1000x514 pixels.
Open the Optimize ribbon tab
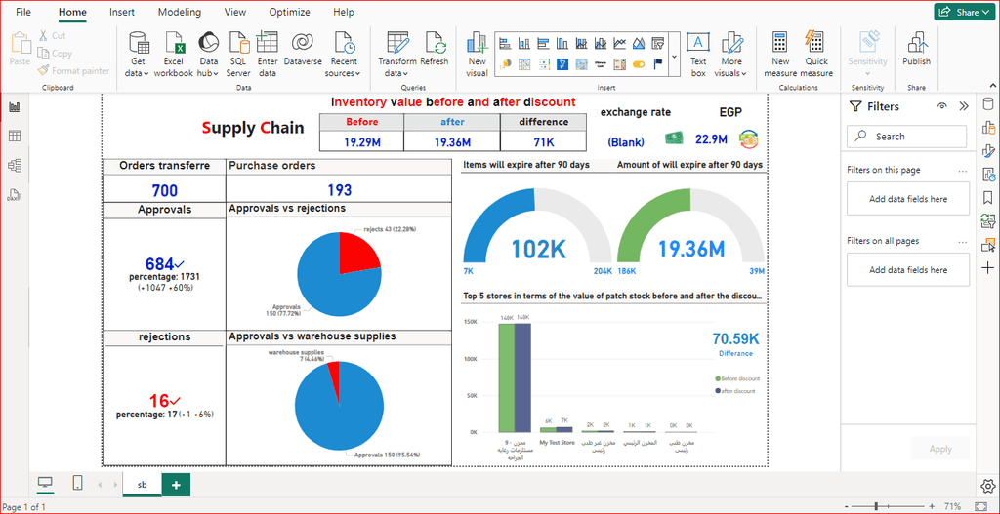(289, 12)
